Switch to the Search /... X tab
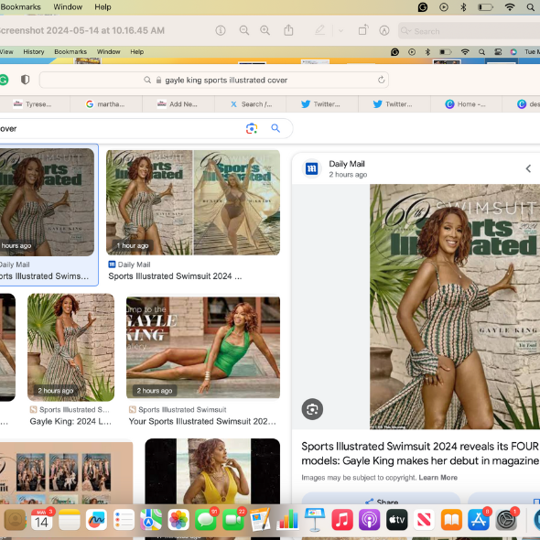The image size is (540, 540). (251, 104)
